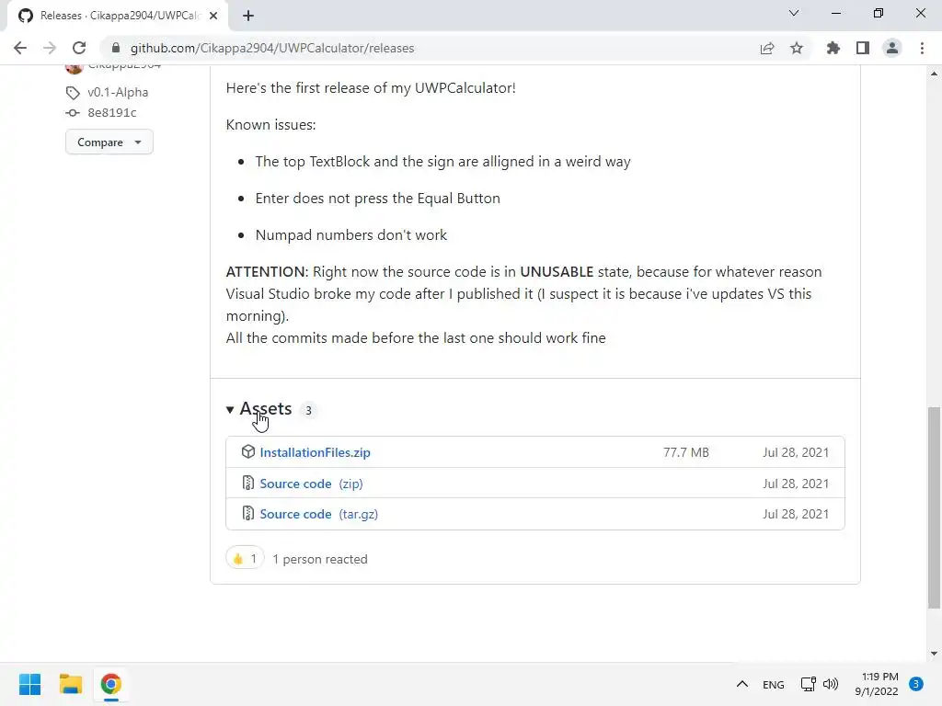Bookmark this page with star icon

(797, 48)
